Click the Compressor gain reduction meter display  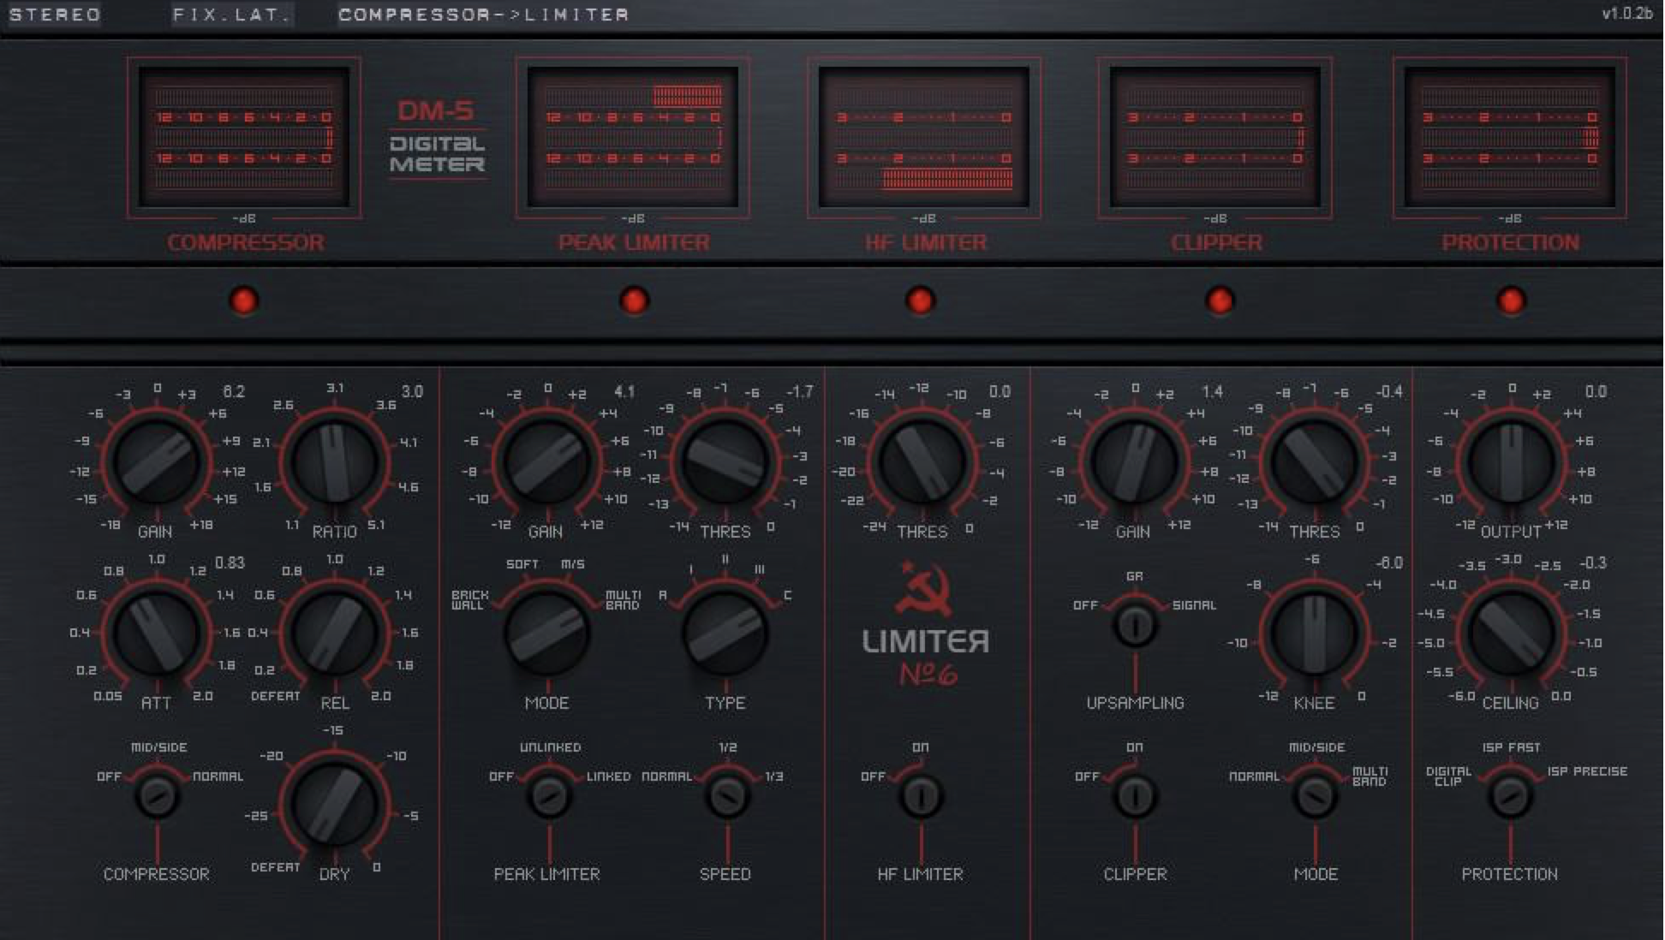pos(244,137)
